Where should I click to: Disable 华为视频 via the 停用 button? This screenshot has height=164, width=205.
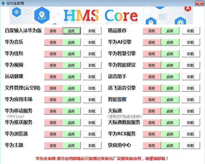point(53,65)
